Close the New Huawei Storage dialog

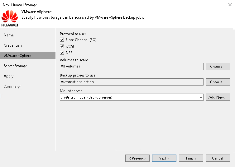click(x=230, y=5)
